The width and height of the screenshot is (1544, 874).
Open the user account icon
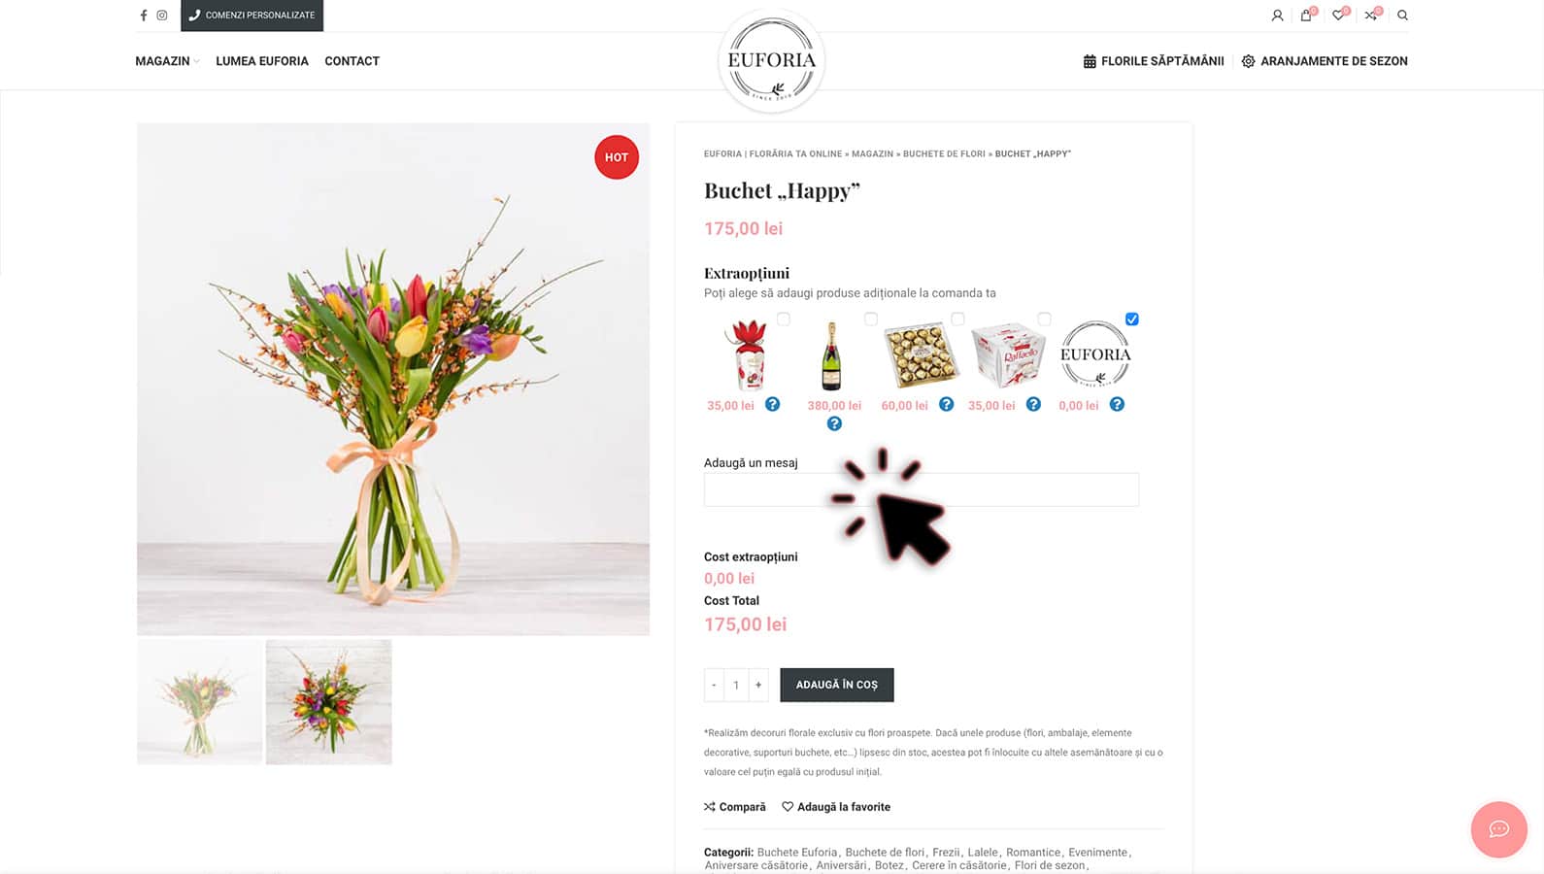(x=1277, y=16)
